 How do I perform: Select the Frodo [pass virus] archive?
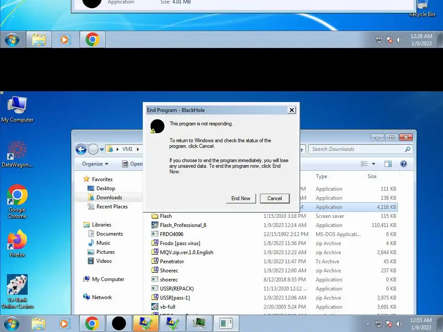coord(274,243)
